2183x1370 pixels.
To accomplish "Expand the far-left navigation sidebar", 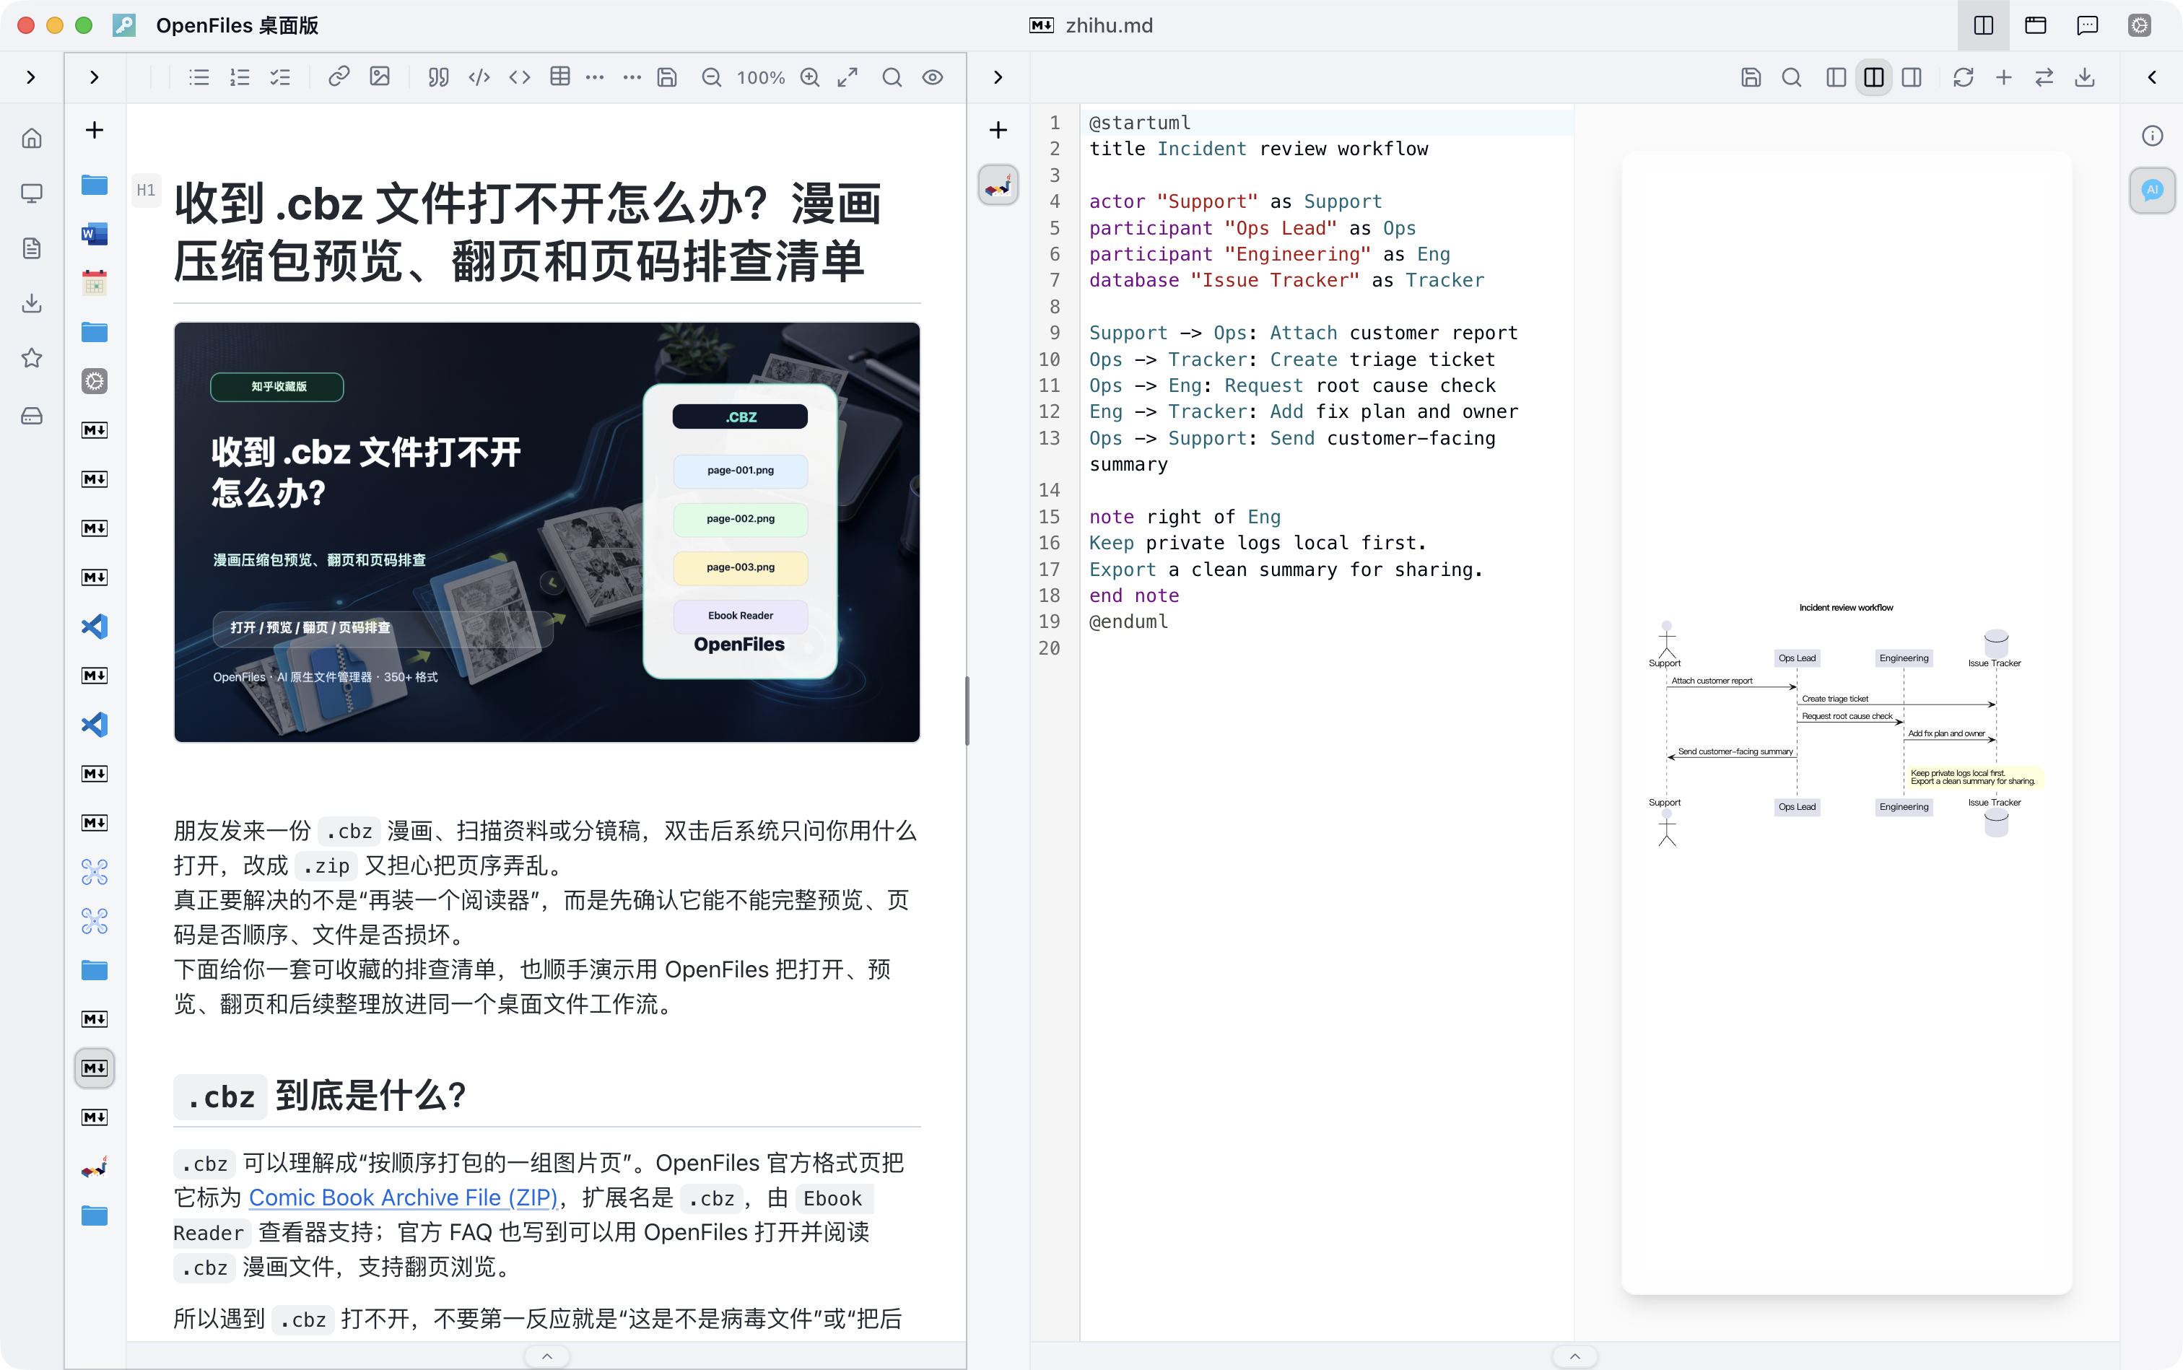I will tap(31, 77).
